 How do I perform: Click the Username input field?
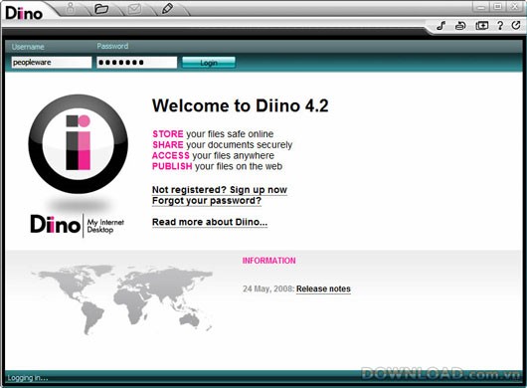coord(52,63)
